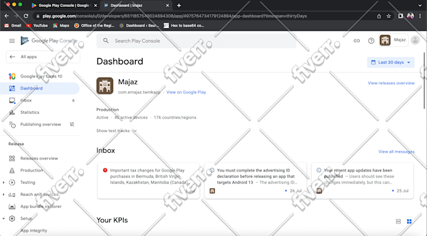Open Statistics in sidebar
The width and height of the screenshot is (427, 236).
[x=40, y=112]
